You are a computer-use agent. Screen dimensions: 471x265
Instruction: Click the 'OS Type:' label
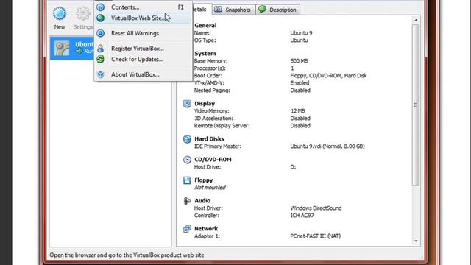[205, 40]
